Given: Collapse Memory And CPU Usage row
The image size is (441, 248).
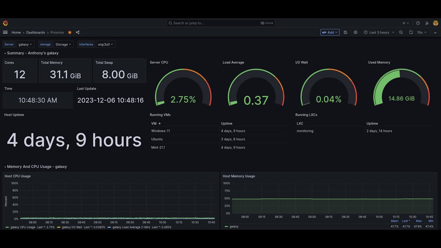Looking at the screenshot, I should (x=35, y=167).
